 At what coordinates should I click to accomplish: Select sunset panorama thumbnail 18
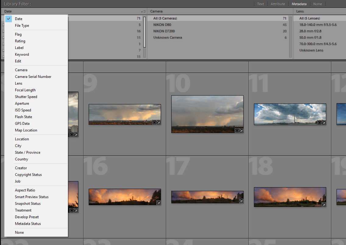point(290,197)
